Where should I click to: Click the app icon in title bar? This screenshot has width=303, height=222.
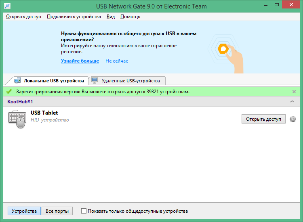point(7,6)
